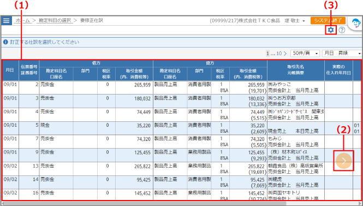Click the debit amount 95,425

[144, 180]
